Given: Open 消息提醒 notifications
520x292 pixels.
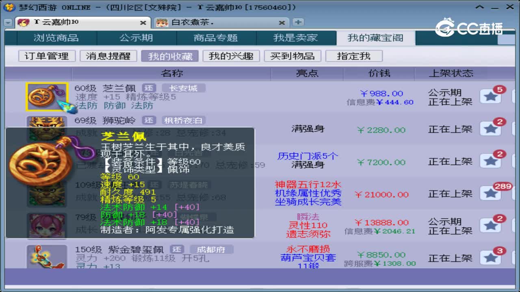Looking at the screenshot, I should coord(108,56).
